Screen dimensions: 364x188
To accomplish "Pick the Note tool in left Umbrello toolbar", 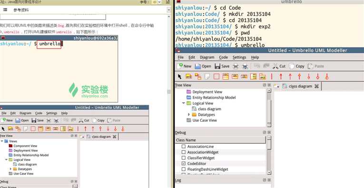I will 26,129.
